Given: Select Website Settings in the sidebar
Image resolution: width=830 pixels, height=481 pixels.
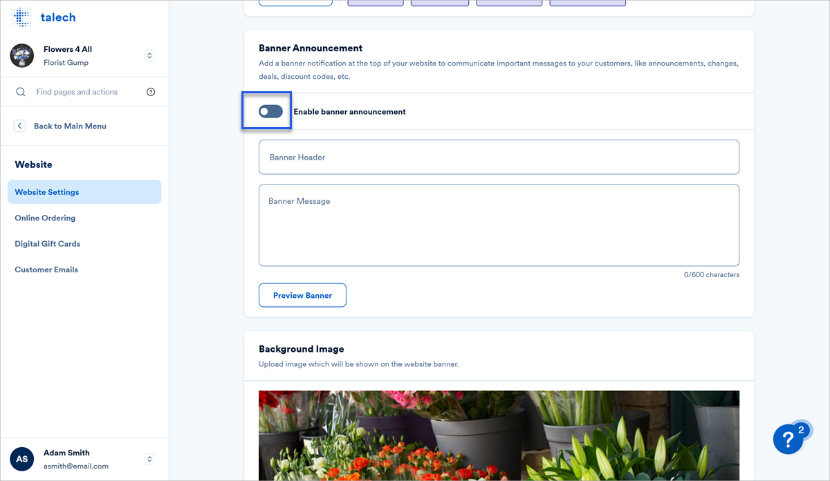Looking at the screenshot, I should click(48, 191).
